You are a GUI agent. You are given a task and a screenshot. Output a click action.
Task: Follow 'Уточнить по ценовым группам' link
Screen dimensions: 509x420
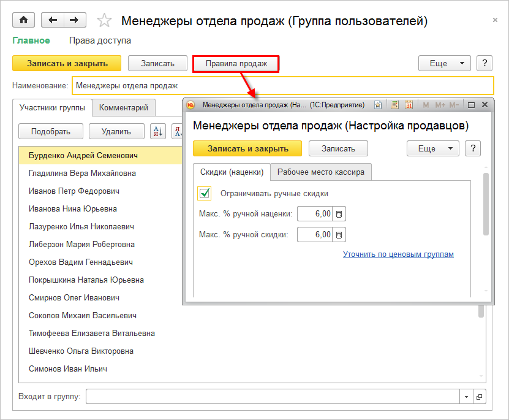pos(398,254)
